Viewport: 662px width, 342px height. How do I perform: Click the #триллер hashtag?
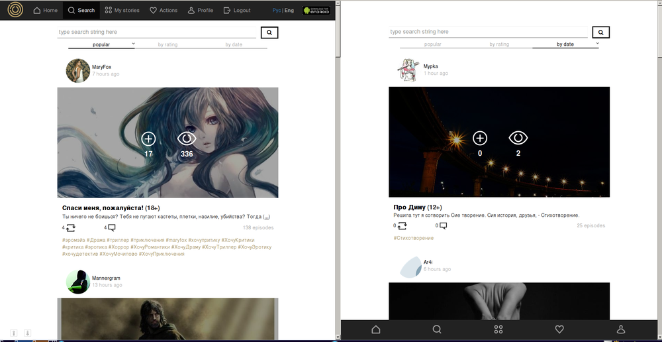117,240
